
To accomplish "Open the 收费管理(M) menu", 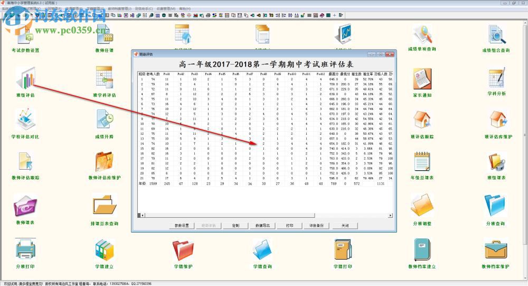I will click(x=166, y=8).
